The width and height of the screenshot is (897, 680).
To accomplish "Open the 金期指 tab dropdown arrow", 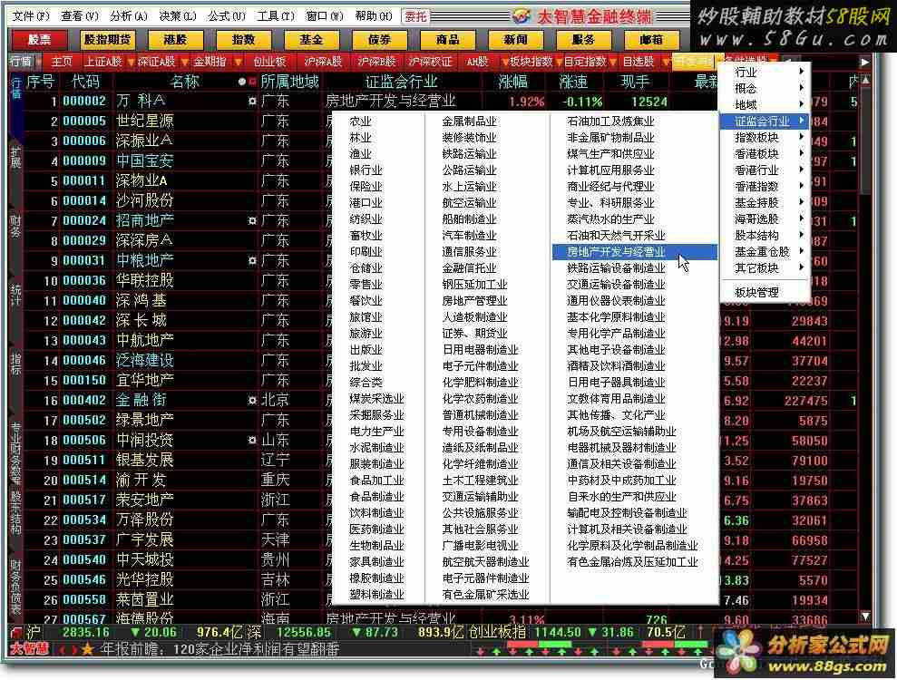I will coord(238,62).
